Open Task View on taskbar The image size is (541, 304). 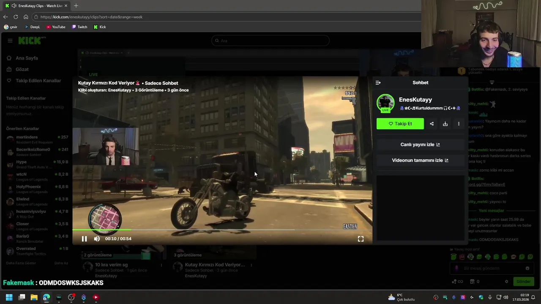22,297
